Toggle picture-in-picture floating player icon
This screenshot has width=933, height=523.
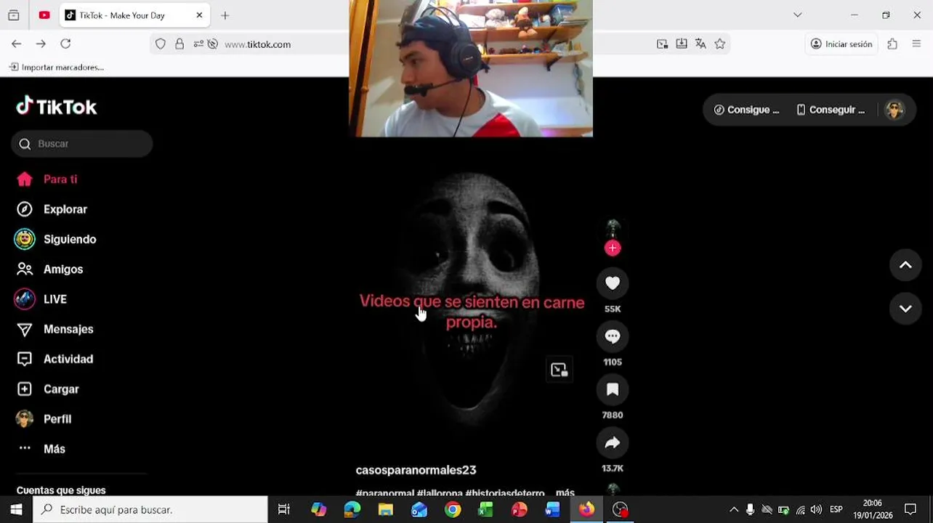559,370
